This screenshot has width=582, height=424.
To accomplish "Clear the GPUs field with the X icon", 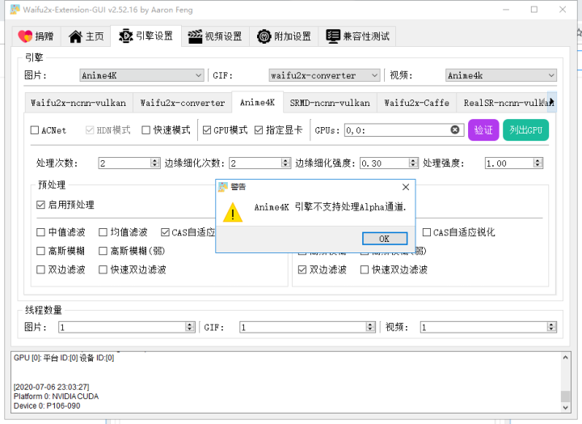I will (x=455, y=129).
